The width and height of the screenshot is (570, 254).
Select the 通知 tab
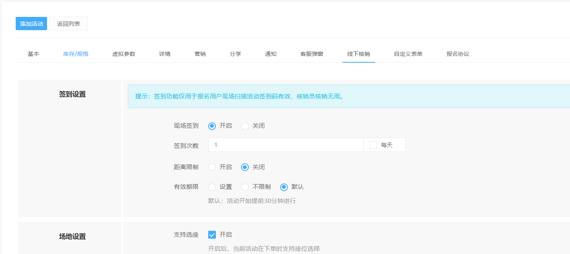pos(271,54)
